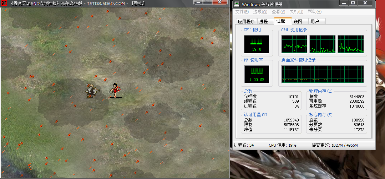This screenshot has width=385, height=179.
Task: Click physical memory 总数 value 3144808
Action: 357,97
